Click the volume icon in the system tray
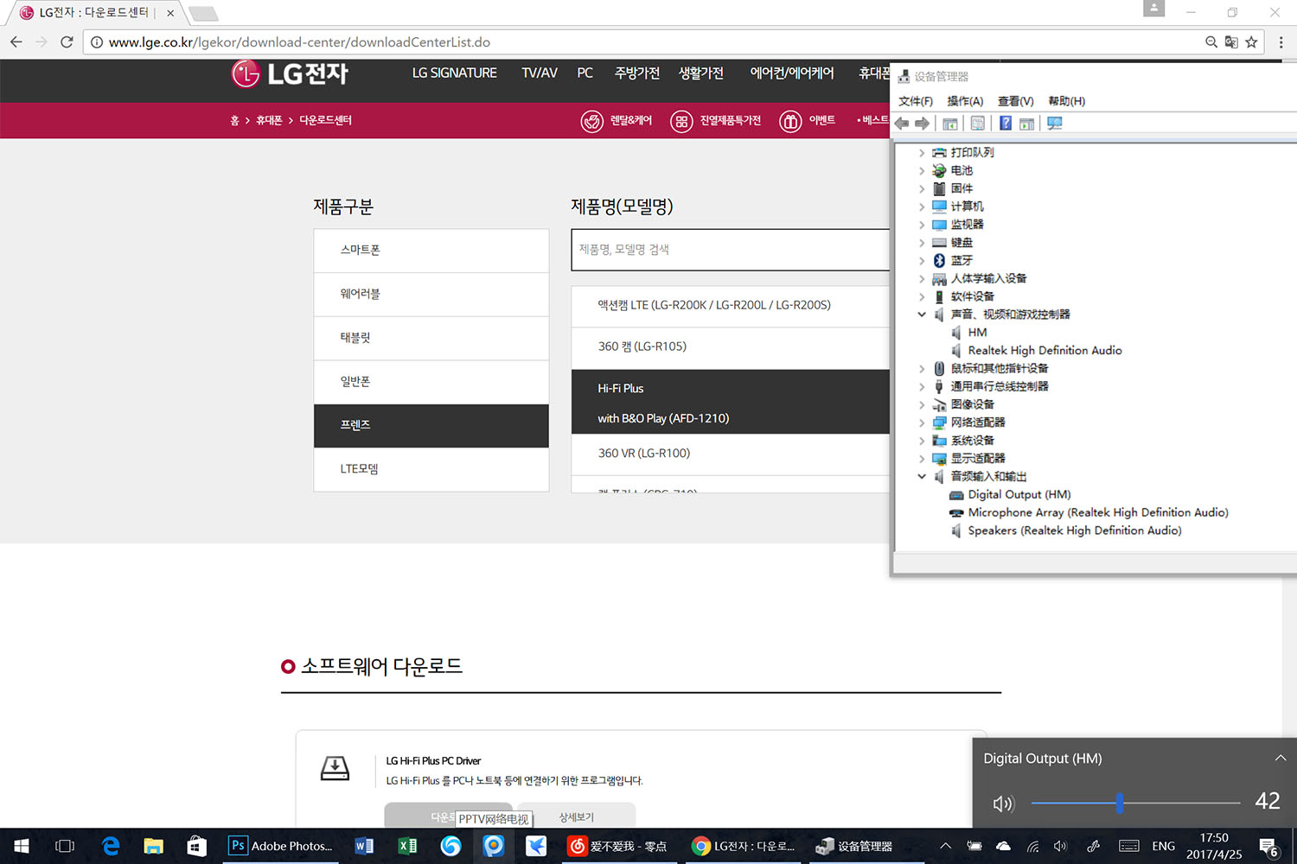The height and width of the screenshot is (864, 1297). (1061, 846)
